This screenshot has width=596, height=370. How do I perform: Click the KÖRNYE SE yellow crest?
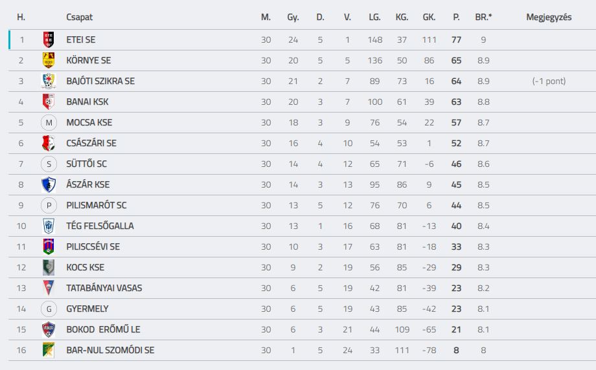click(49, 60)
